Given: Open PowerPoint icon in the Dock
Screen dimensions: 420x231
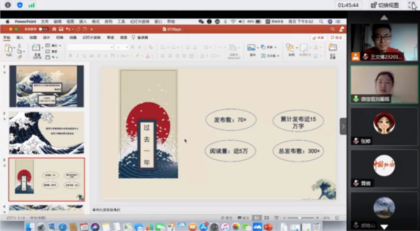Looking at the screenshot, I should pyautogui.click(x=268, y=227).
